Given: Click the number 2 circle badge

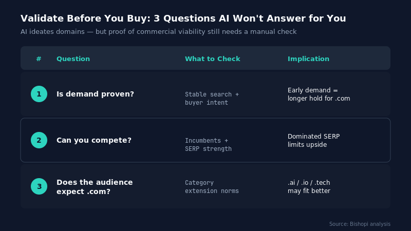Looking at the screenshot, I should pos(39,140).
